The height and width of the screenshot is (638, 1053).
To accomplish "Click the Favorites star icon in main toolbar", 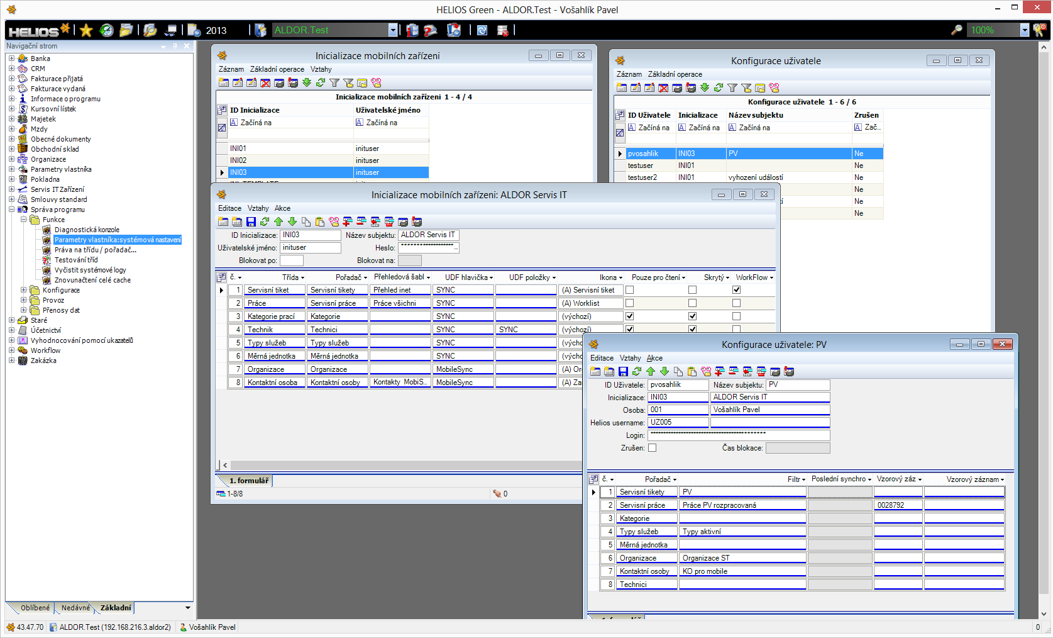I will click(86, 30).
